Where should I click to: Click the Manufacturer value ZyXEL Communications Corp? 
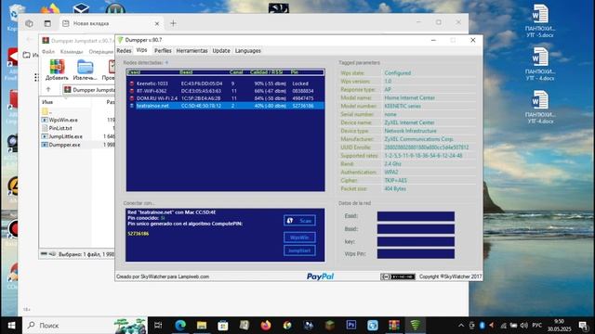click(418, 139)
